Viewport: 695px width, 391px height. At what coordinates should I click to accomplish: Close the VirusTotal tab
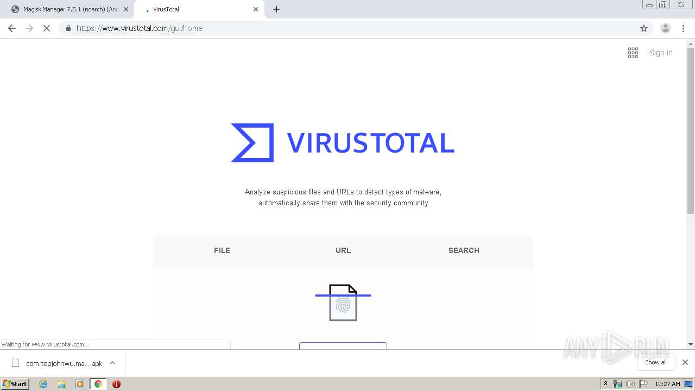256,9
